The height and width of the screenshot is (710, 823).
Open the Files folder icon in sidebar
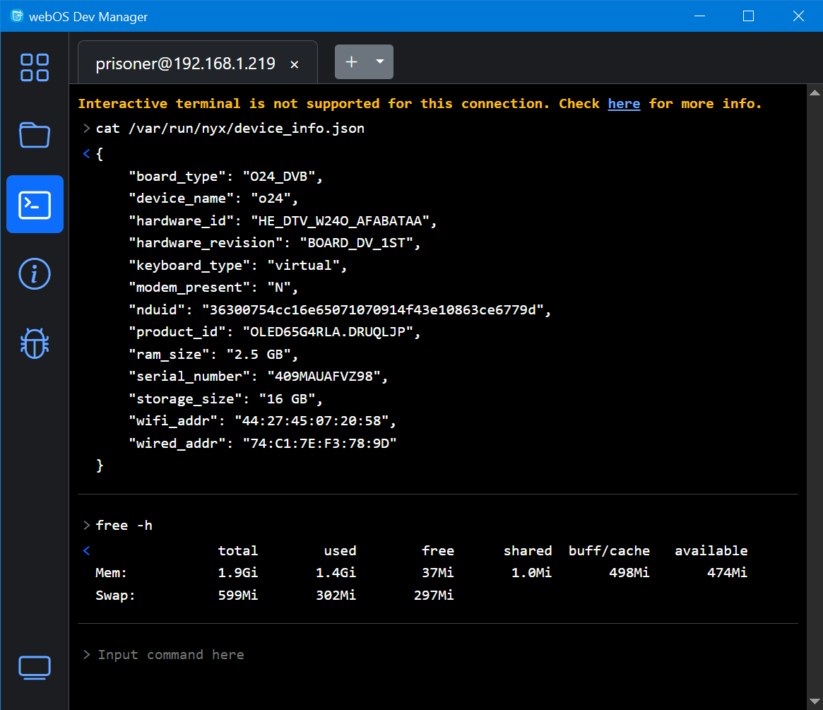[35, 135]
